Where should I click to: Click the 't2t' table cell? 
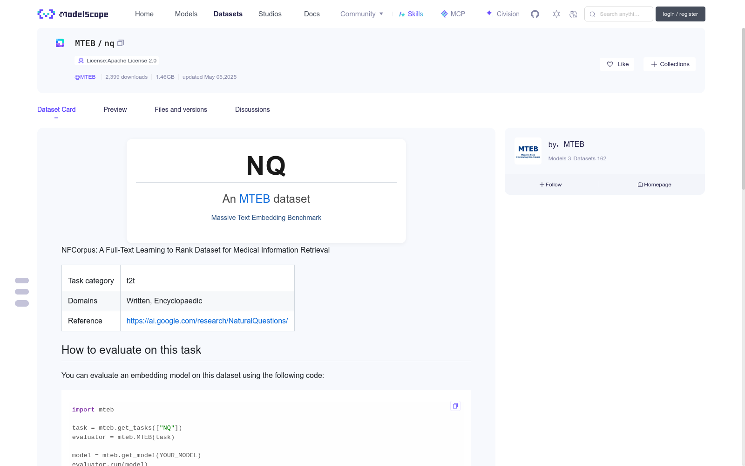point(207,281)
